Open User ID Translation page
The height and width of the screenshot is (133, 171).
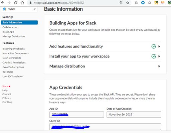tap(13, 77)
